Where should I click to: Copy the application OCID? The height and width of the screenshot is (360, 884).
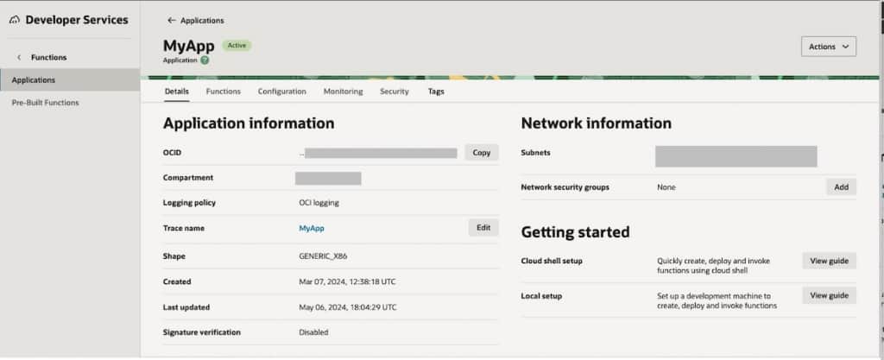[x=482, y=153]
